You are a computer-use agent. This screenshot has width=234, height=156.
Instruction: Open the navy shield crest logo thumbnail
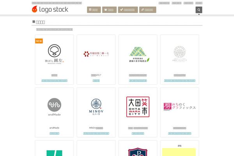[138, 152]
